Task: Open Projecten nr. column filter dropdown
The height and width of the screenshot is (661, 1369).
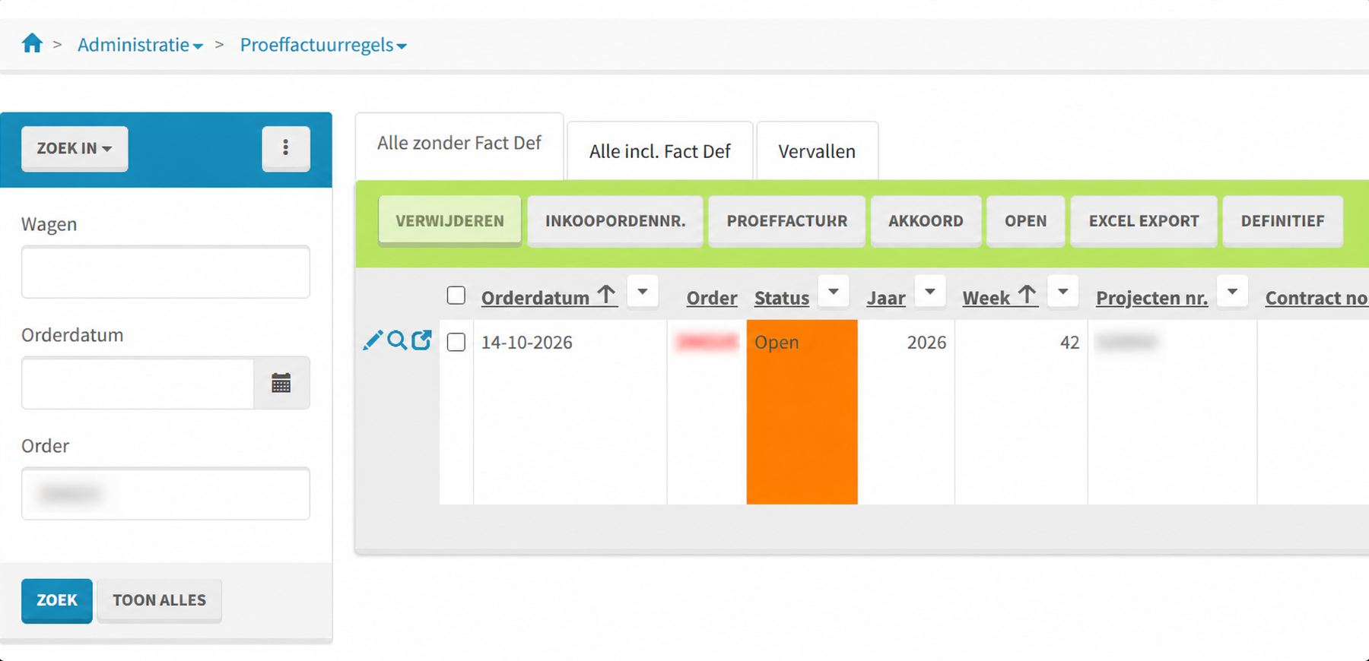Action: 1233,292
